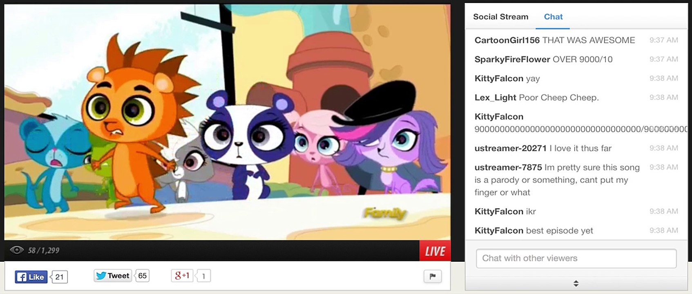Screen dimensions: 692x294
Task: Click KittyFalcon username beside 'yay'
Action: [499, 78]
